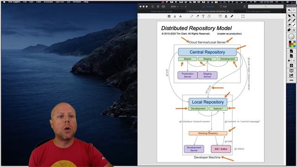The height and width of the screenshot is (167, 297).
Task: Open the Single Repository Model tab
Action: pyautogui.click(x=161, y=11)
